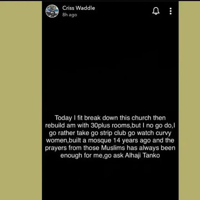
Task: Click the word enough in last line
Action: point(71,156)
